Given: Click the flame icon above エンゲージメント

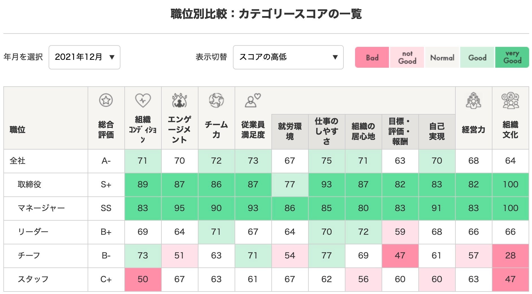Looking at the screenshot, I should point(180,100).
